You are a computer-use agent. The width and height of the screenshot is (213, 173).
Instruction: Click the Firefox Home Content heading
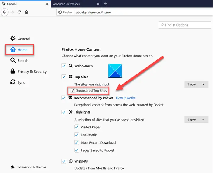click(81, 49)
